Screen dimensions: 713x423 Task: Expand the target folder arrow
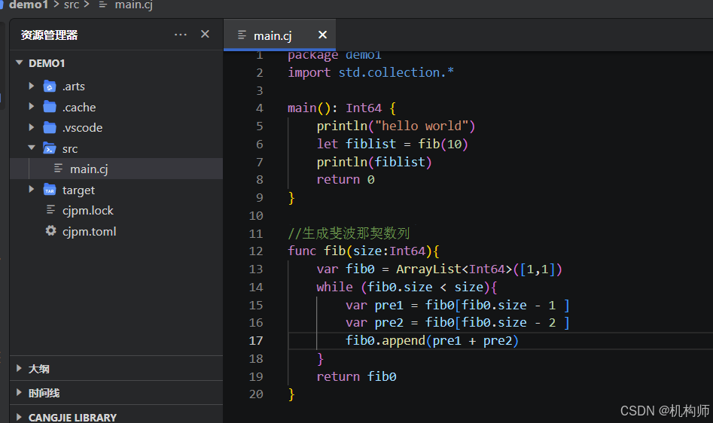[32, 189]
